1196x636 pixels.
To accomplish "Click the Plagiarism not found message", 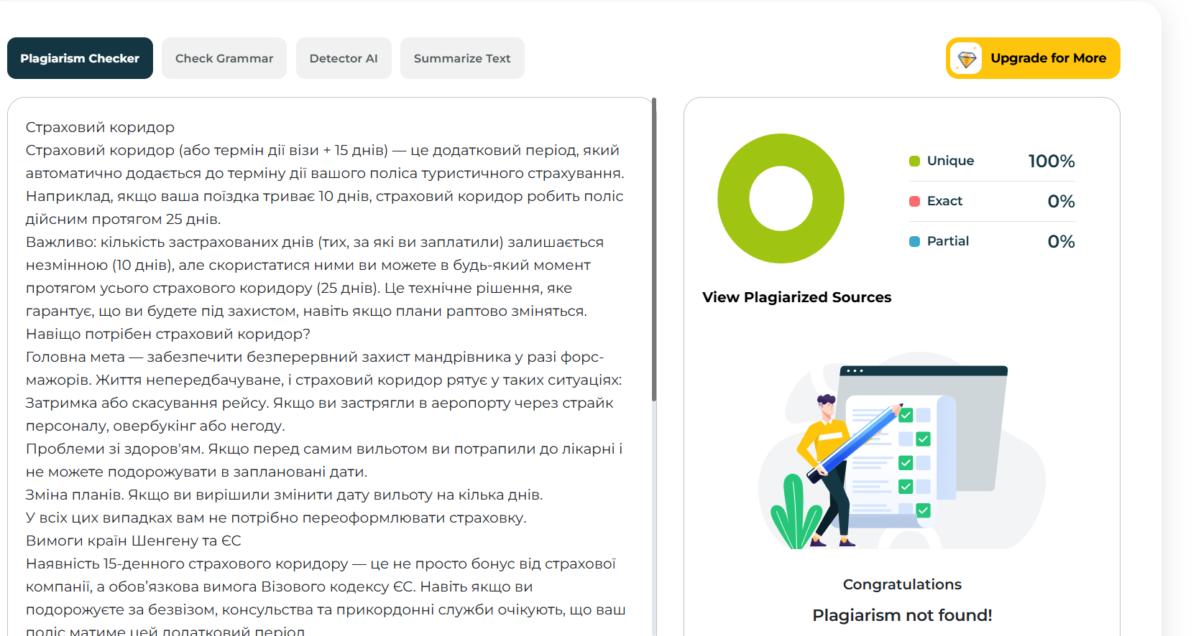I will point(902,615).
